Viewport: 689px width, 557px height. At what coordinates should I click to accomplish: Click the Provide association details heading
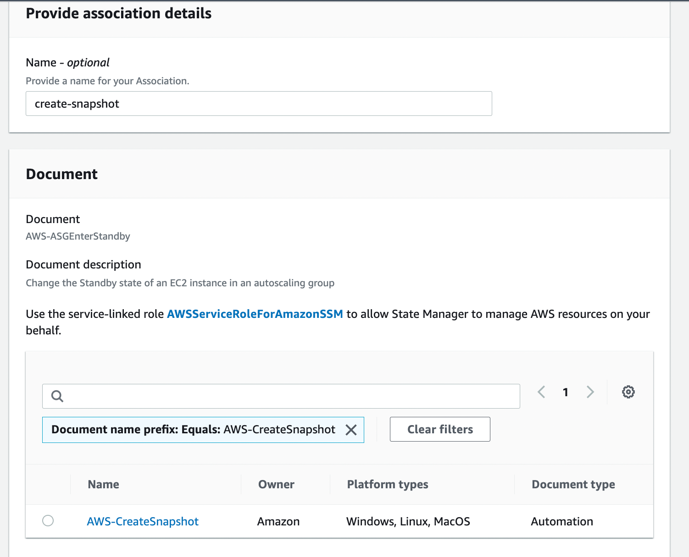pyautogui.click(x=119, y=14)
